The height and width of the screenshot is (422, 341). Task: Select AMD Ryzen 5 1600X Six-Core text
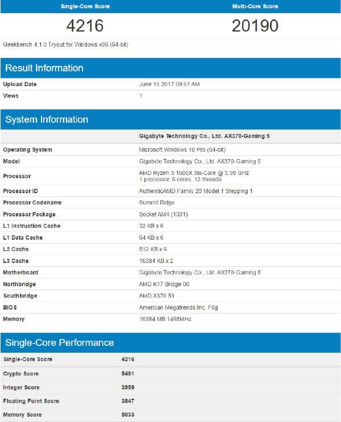194,173
